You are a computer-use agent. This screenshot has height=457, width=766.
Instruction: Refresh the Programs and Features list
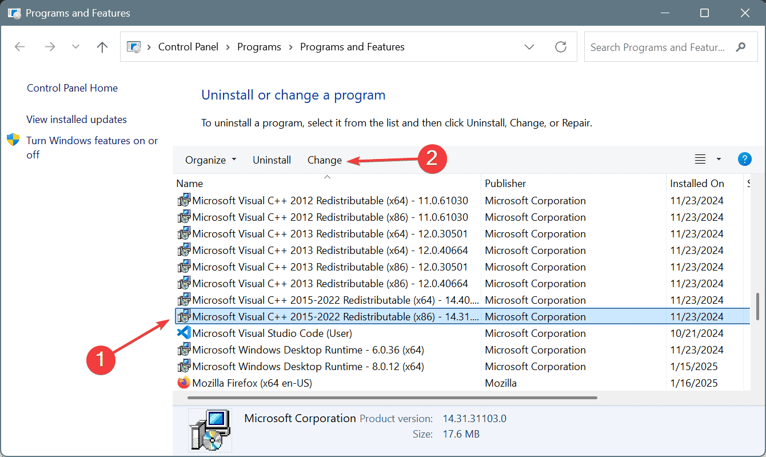point(561,47)
